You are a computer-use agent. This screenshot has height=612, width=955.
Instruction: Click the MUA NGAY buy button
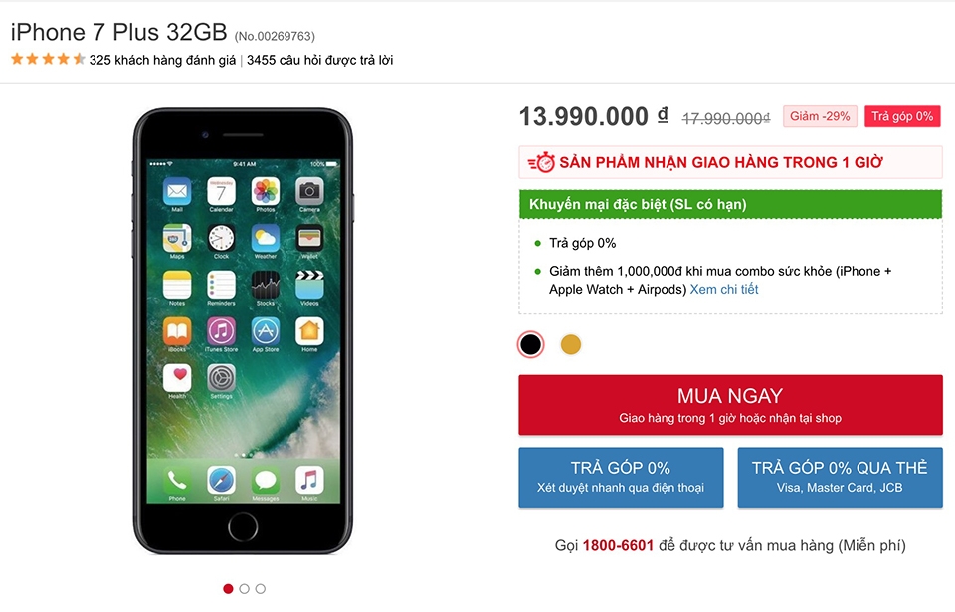(x=730, y=405)
